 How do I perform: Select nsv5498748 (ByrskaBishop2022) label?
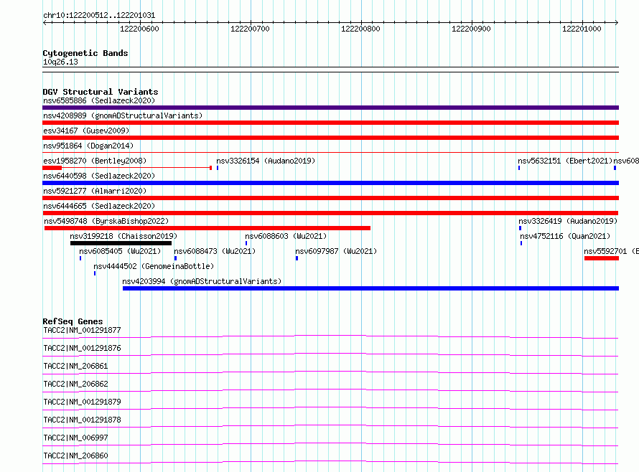106,221
